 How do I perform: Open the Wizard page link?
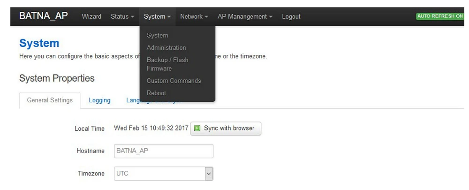click(91, 16)
